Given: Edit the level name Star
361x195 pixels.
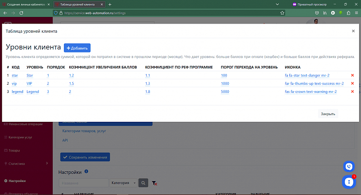Looking at the screenshot, I should 30,76.
